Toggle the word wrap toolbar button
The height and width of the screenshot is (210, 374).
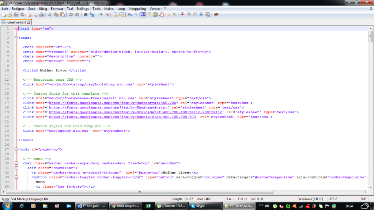[130, 15]
